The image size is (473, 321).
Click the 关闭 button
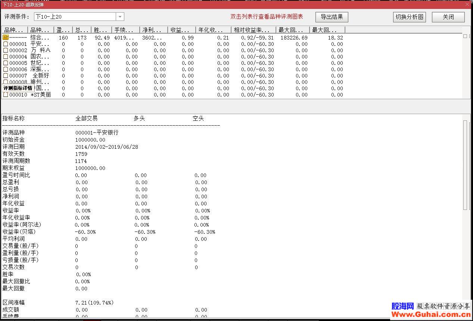[x=448, y=17]
